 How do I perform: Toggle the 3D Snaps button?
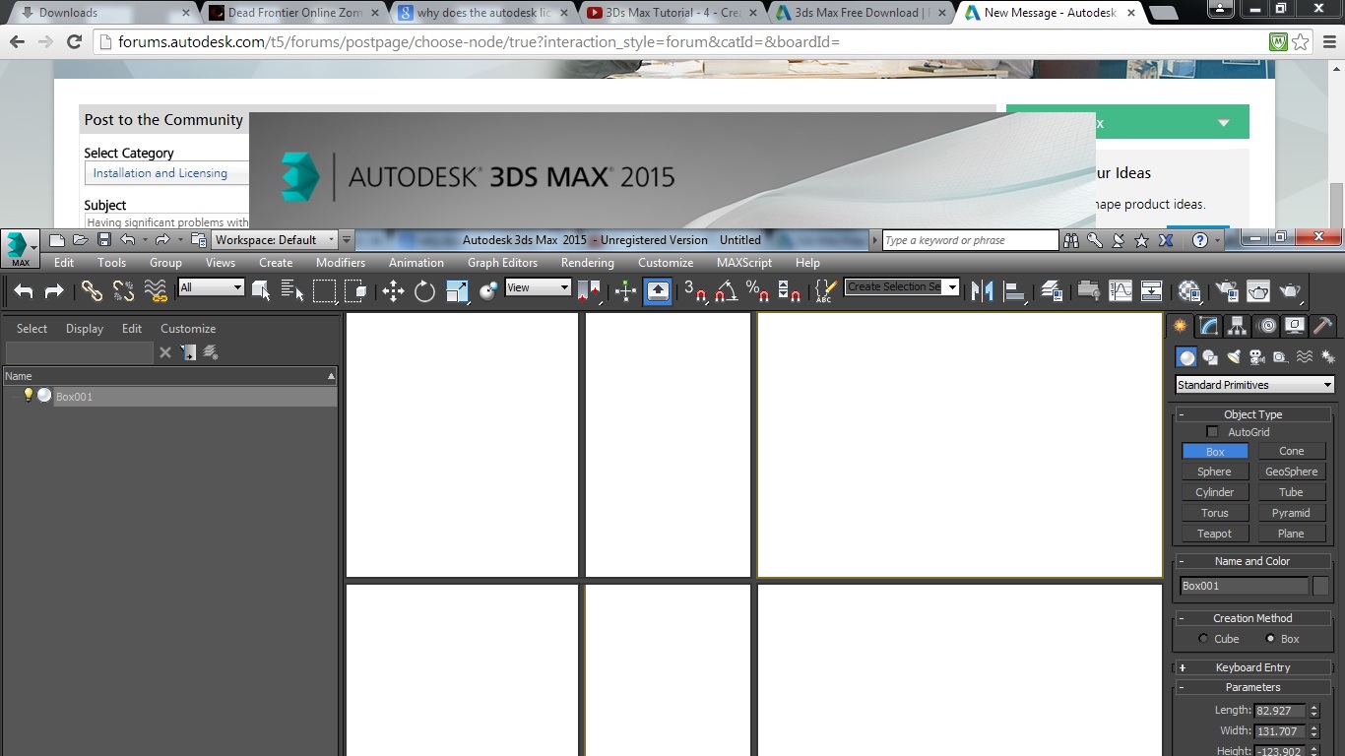(x=695, y=290)
